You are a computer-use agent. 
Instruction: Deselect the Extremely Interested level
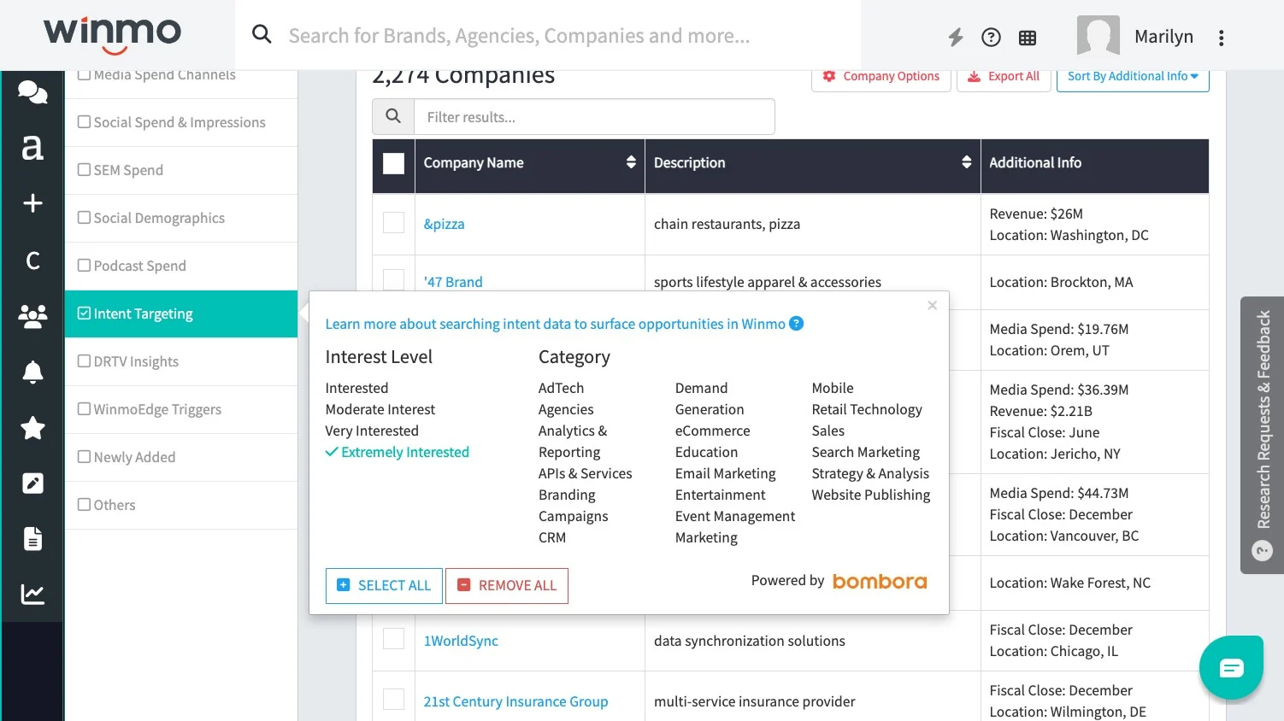pyautogui.click(x=397, y=452)
